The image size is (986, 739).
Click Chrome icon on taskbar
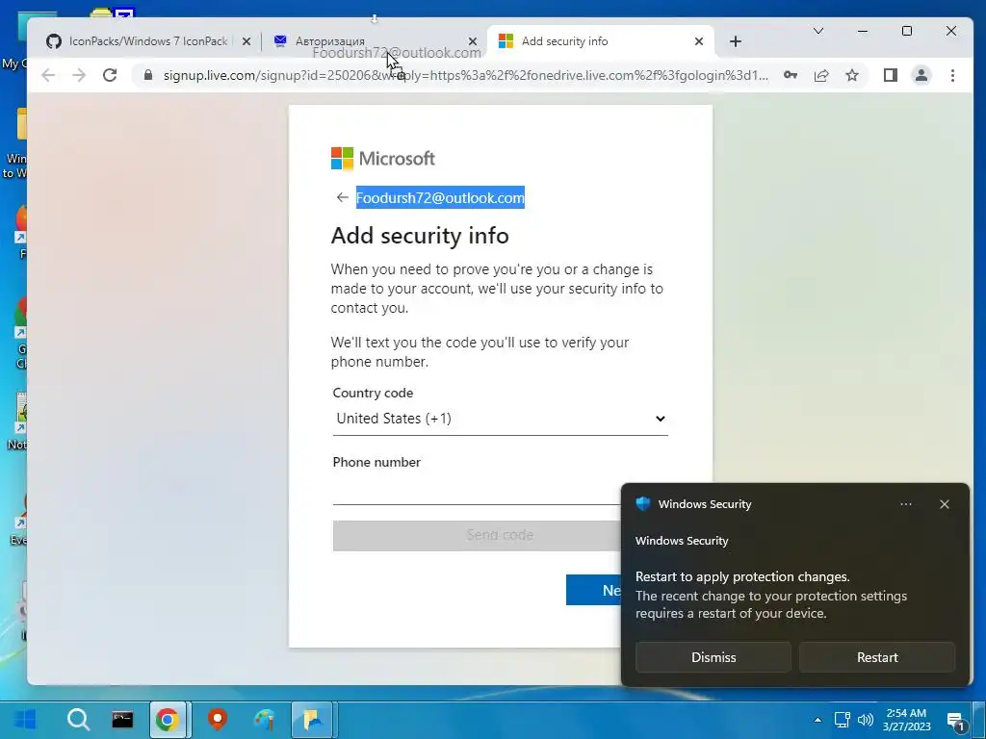coord(168,719)
